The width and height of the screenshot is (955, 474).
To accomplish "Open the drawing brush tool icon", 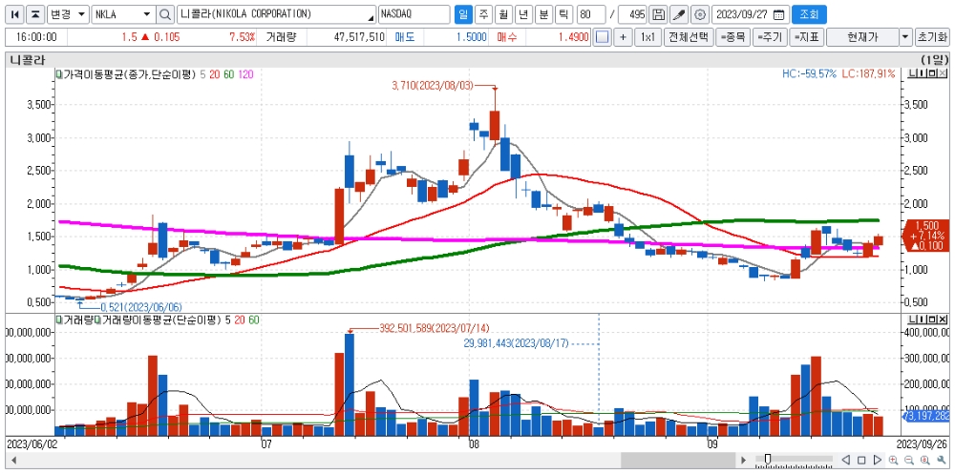I will pyautogui.click(x=679, y=14).
